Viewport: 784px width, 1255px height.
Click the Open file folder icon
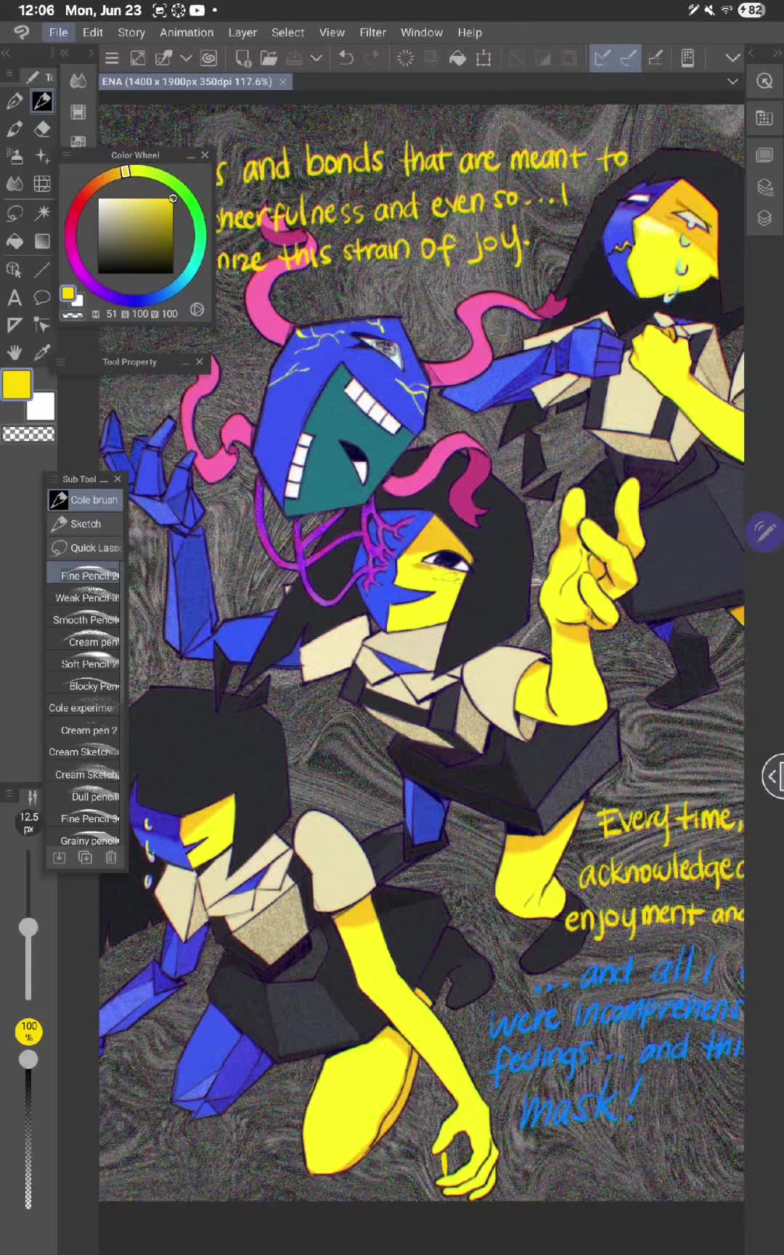269,58
